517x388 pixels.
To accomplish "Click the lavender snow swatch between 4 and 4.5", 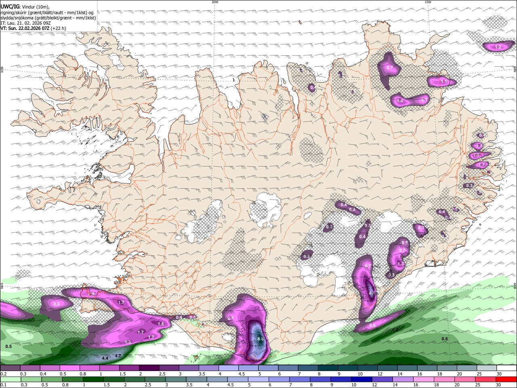I will 228,368.
